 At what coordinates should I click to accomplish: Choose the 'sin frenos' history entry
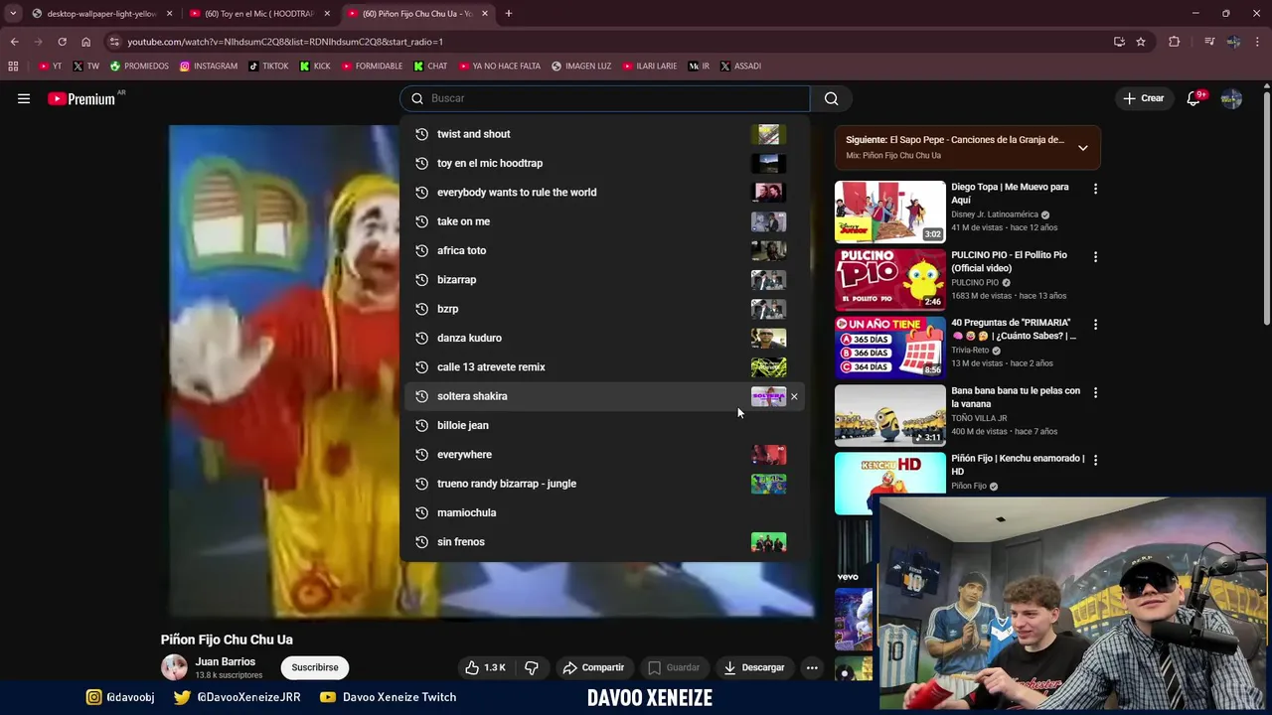coord(603,541)
